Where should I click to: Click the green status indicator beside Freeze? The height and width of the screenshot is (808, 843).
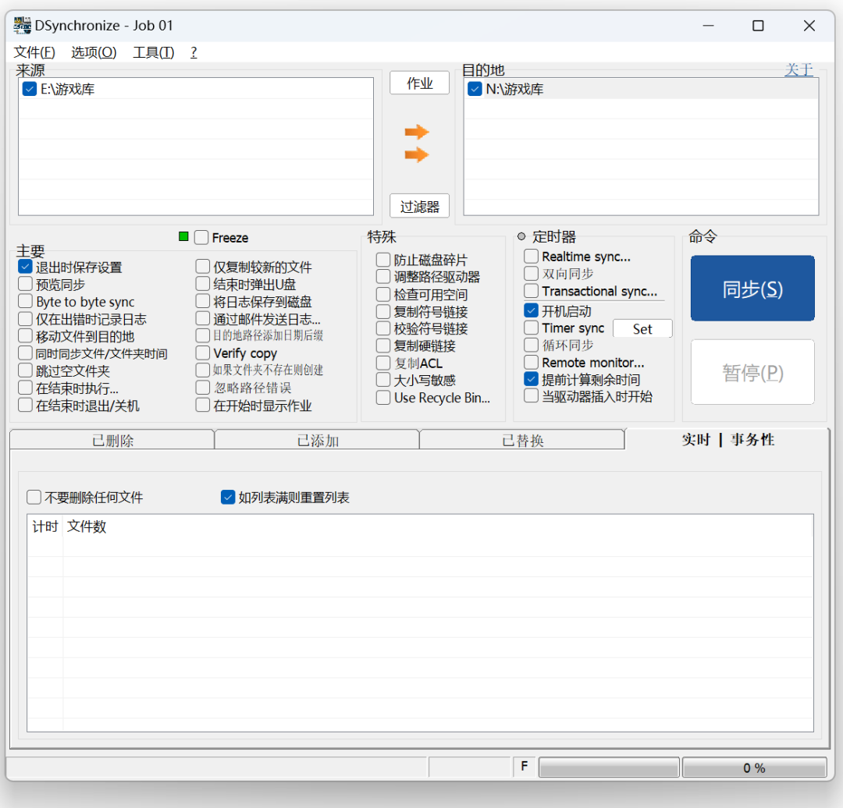tap(184, 236)
